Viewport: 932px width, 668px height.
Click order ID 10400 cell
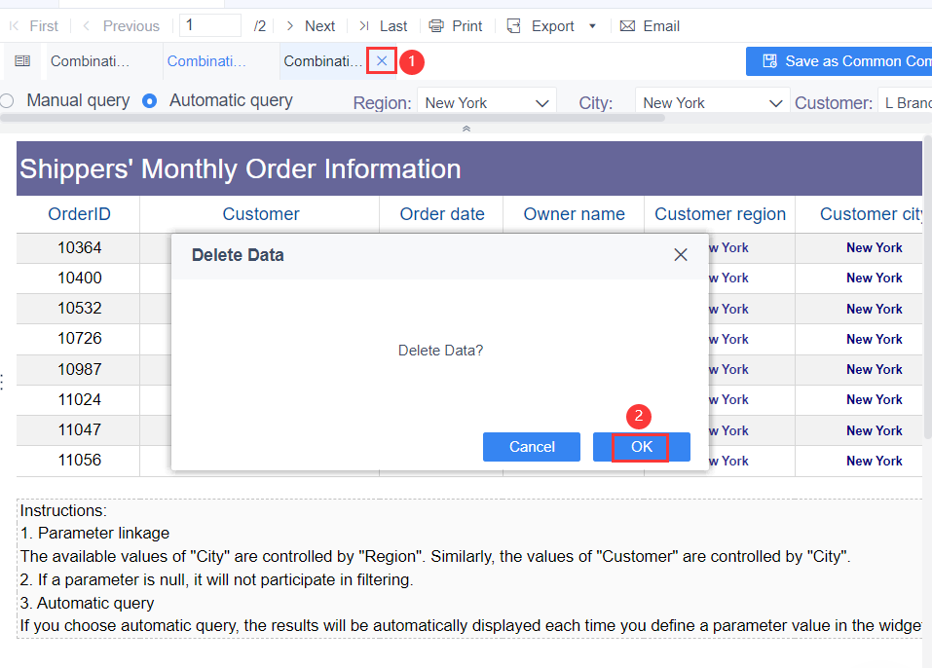[79, 278]
